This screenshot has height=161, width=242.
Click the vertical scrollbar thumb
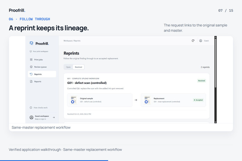pyautogui.click(x=216, y=63)
